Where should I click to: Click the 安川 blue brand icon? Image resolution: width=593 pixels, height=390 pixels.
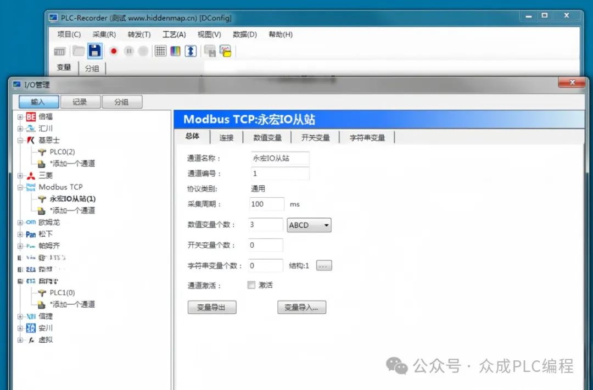[31, 328]
